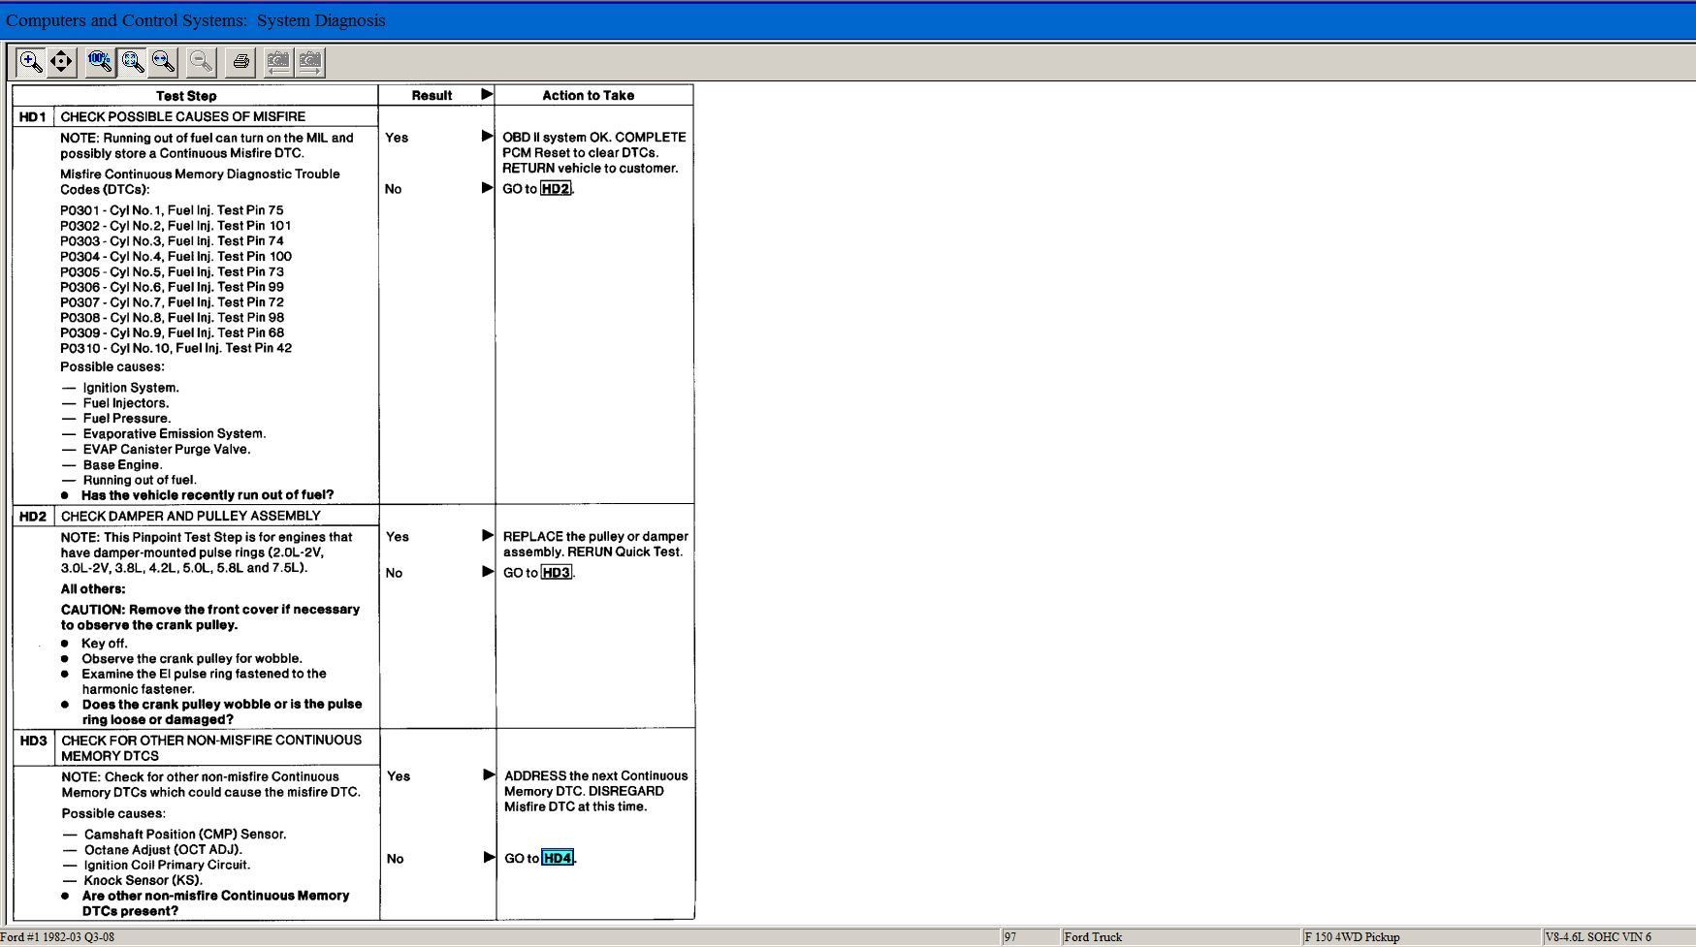Click the Test Step column header
Image resolution: width=1696 pixels, height=947 pixels.
click(x=186, y=96)
